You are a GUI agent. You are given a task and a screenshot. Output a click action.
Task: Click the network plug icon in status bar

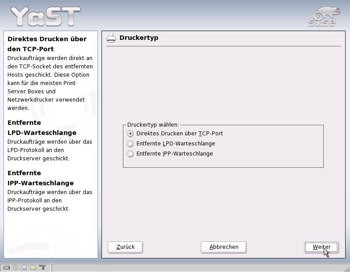(x=42, y=267)
